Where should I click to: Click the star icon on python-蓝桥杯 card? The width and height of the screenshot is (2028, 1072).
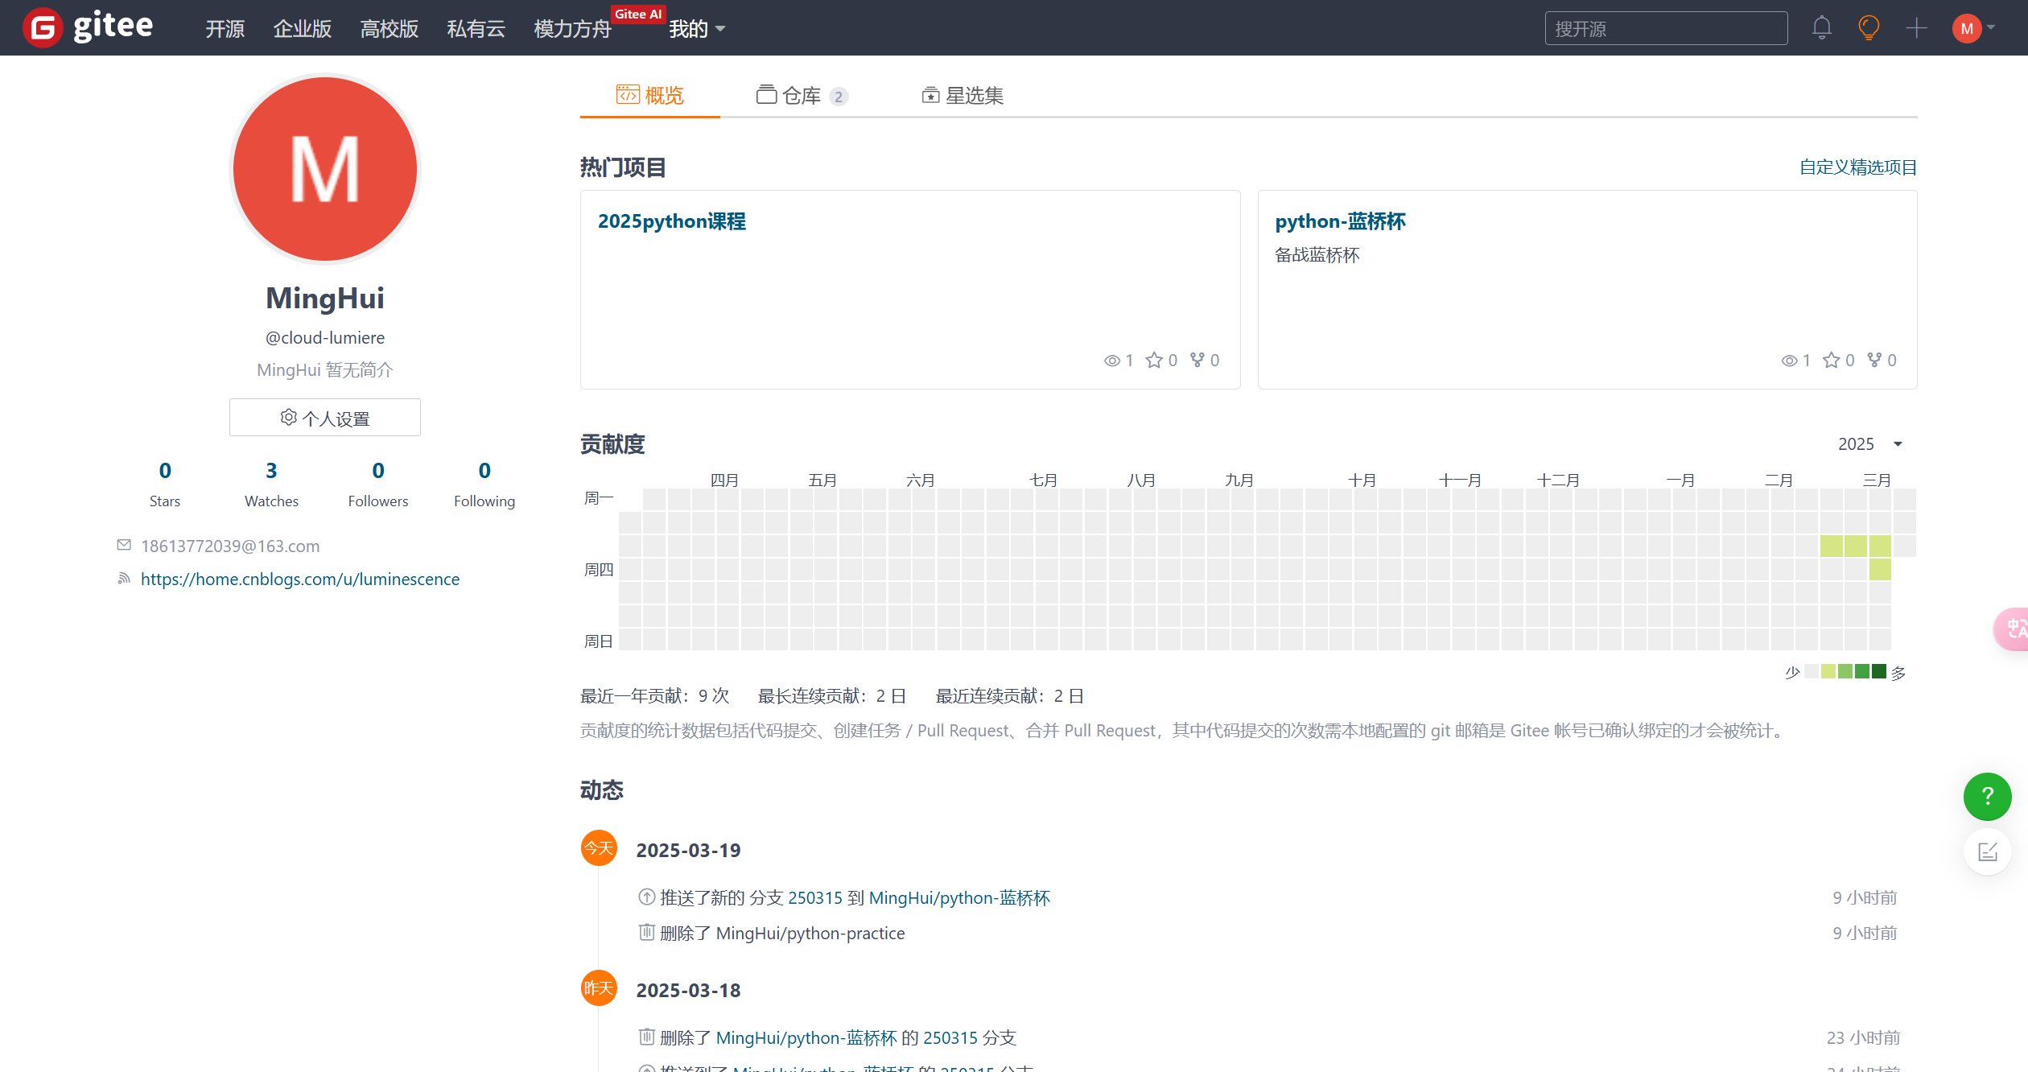[1832, 361]
